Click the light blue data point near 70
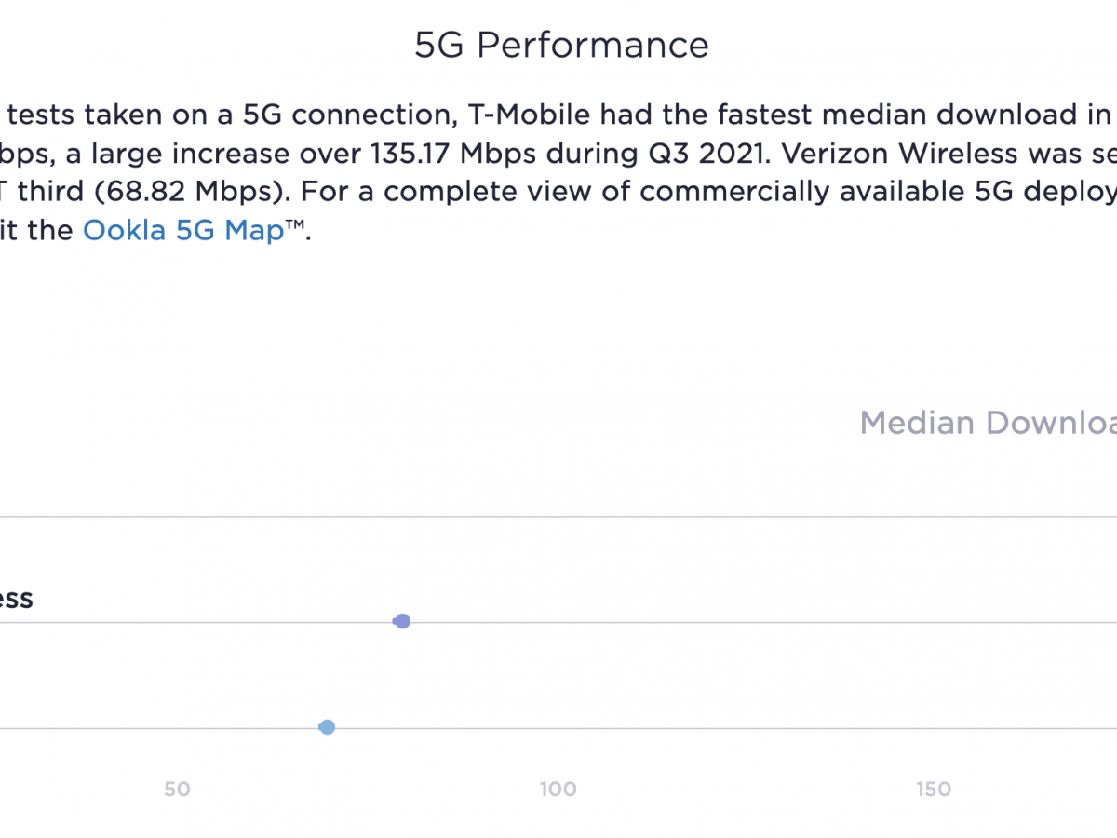 327,727
